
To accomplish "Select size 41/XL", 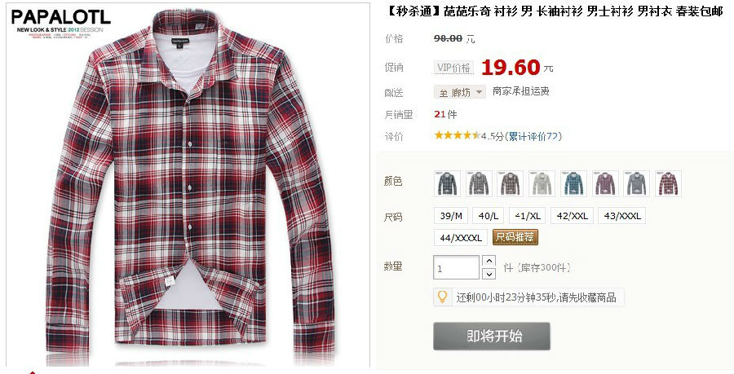I will [528, 215].
